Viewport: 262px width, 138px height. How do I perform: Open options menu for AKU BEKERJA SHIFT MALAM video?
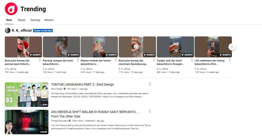[x=150, y=111]
